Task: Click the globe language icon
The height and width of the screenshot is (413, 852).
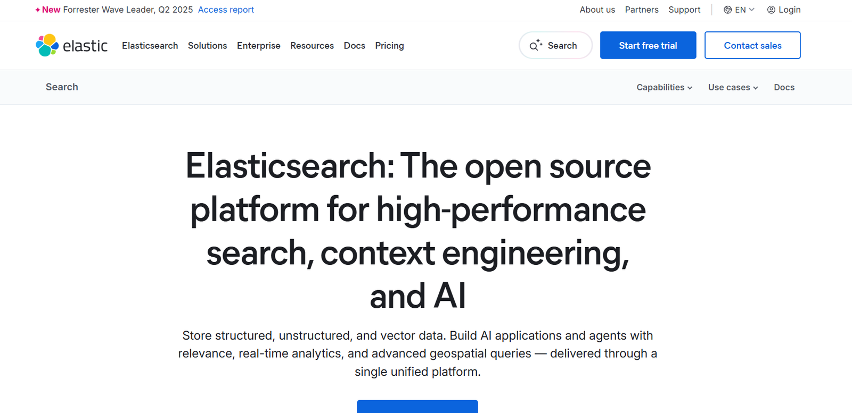Action: pyautogui.click(x=727, y=10)
